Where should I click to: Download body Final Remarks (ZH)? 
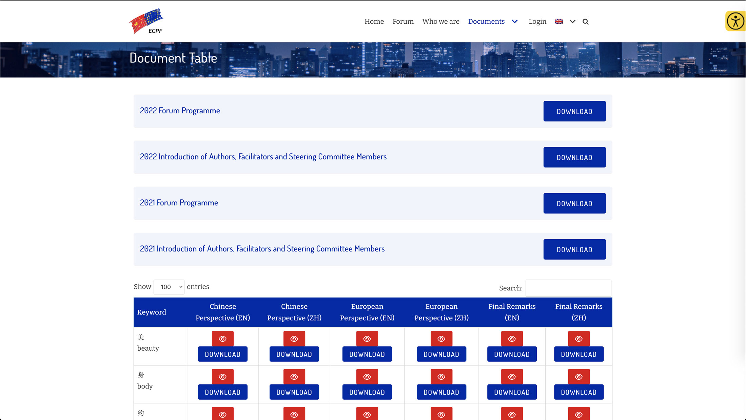[579, 392]
